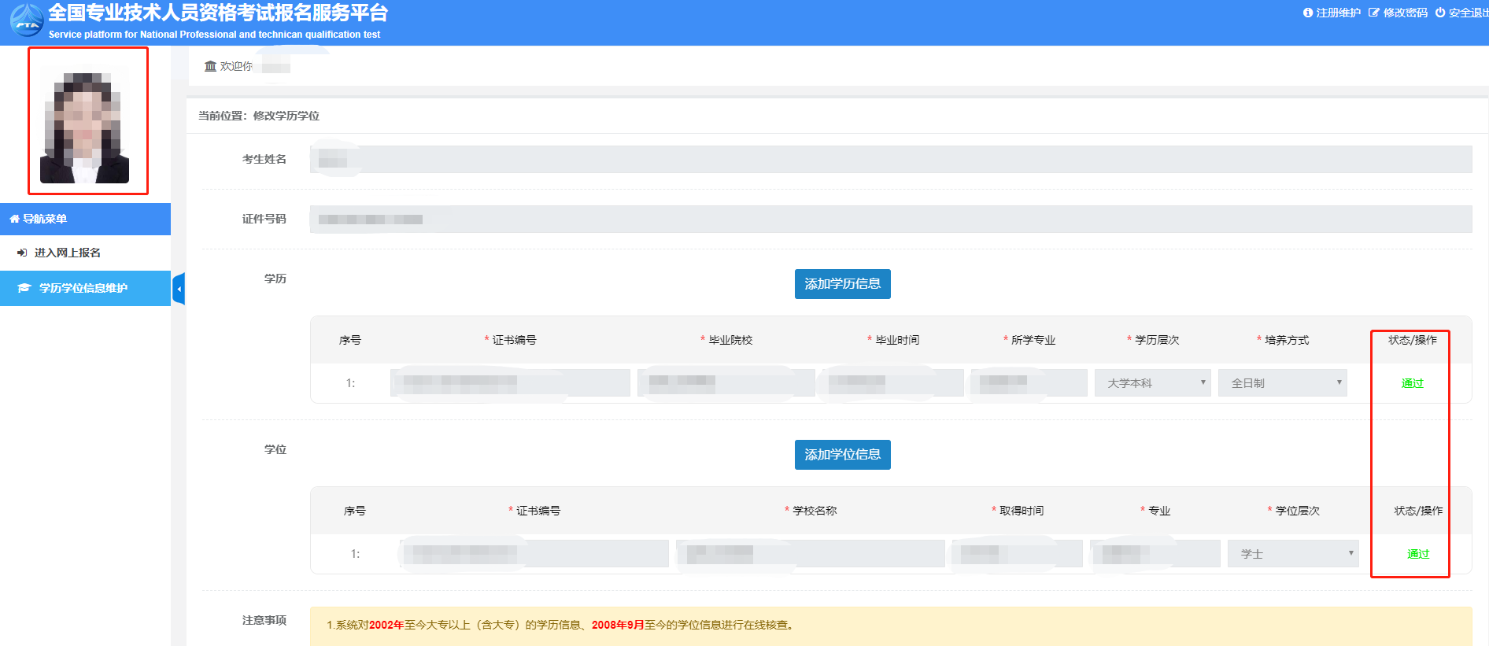Open 进入网上报名 menu item
This screenshot has width=1489, height=646.
(68, 253)
